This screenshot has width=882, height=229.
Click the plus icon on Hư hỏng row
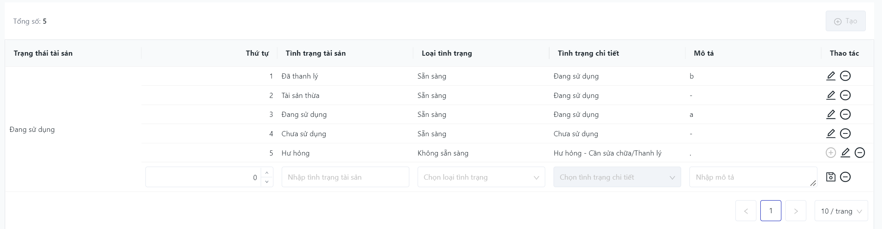[x=831, y=153]
